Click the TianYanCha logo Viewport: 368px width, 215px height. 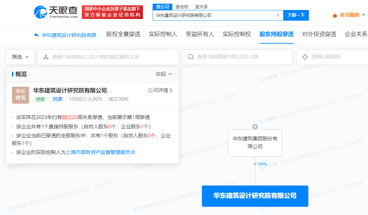[x=56, y=12]
